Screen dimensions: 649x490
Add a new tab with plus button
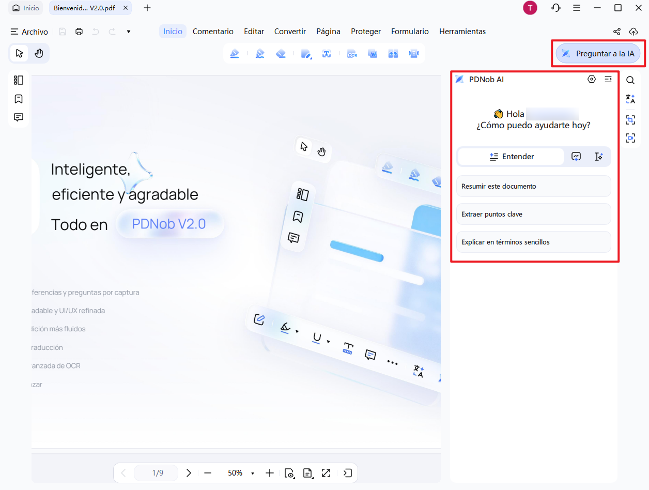point(147,8)
